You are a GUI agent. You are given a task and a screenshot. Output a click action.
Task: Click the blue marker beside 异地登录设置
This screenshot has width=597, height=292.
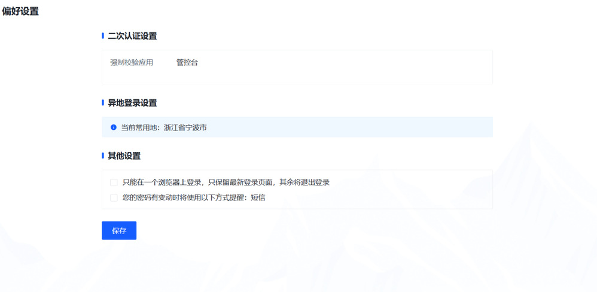point(103,103)
